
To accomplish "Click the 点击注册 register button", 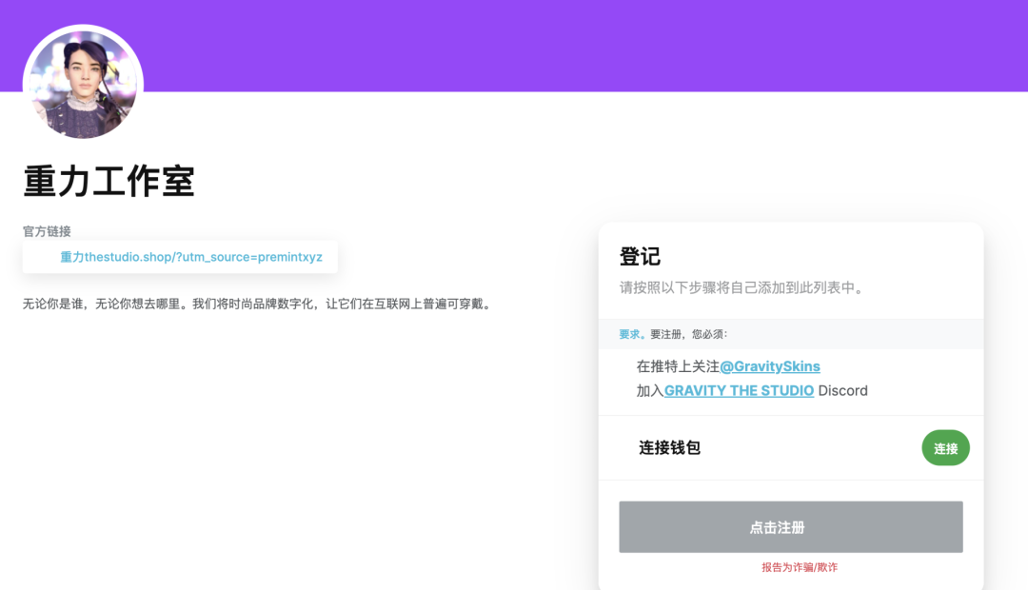I will pos(791,527).
